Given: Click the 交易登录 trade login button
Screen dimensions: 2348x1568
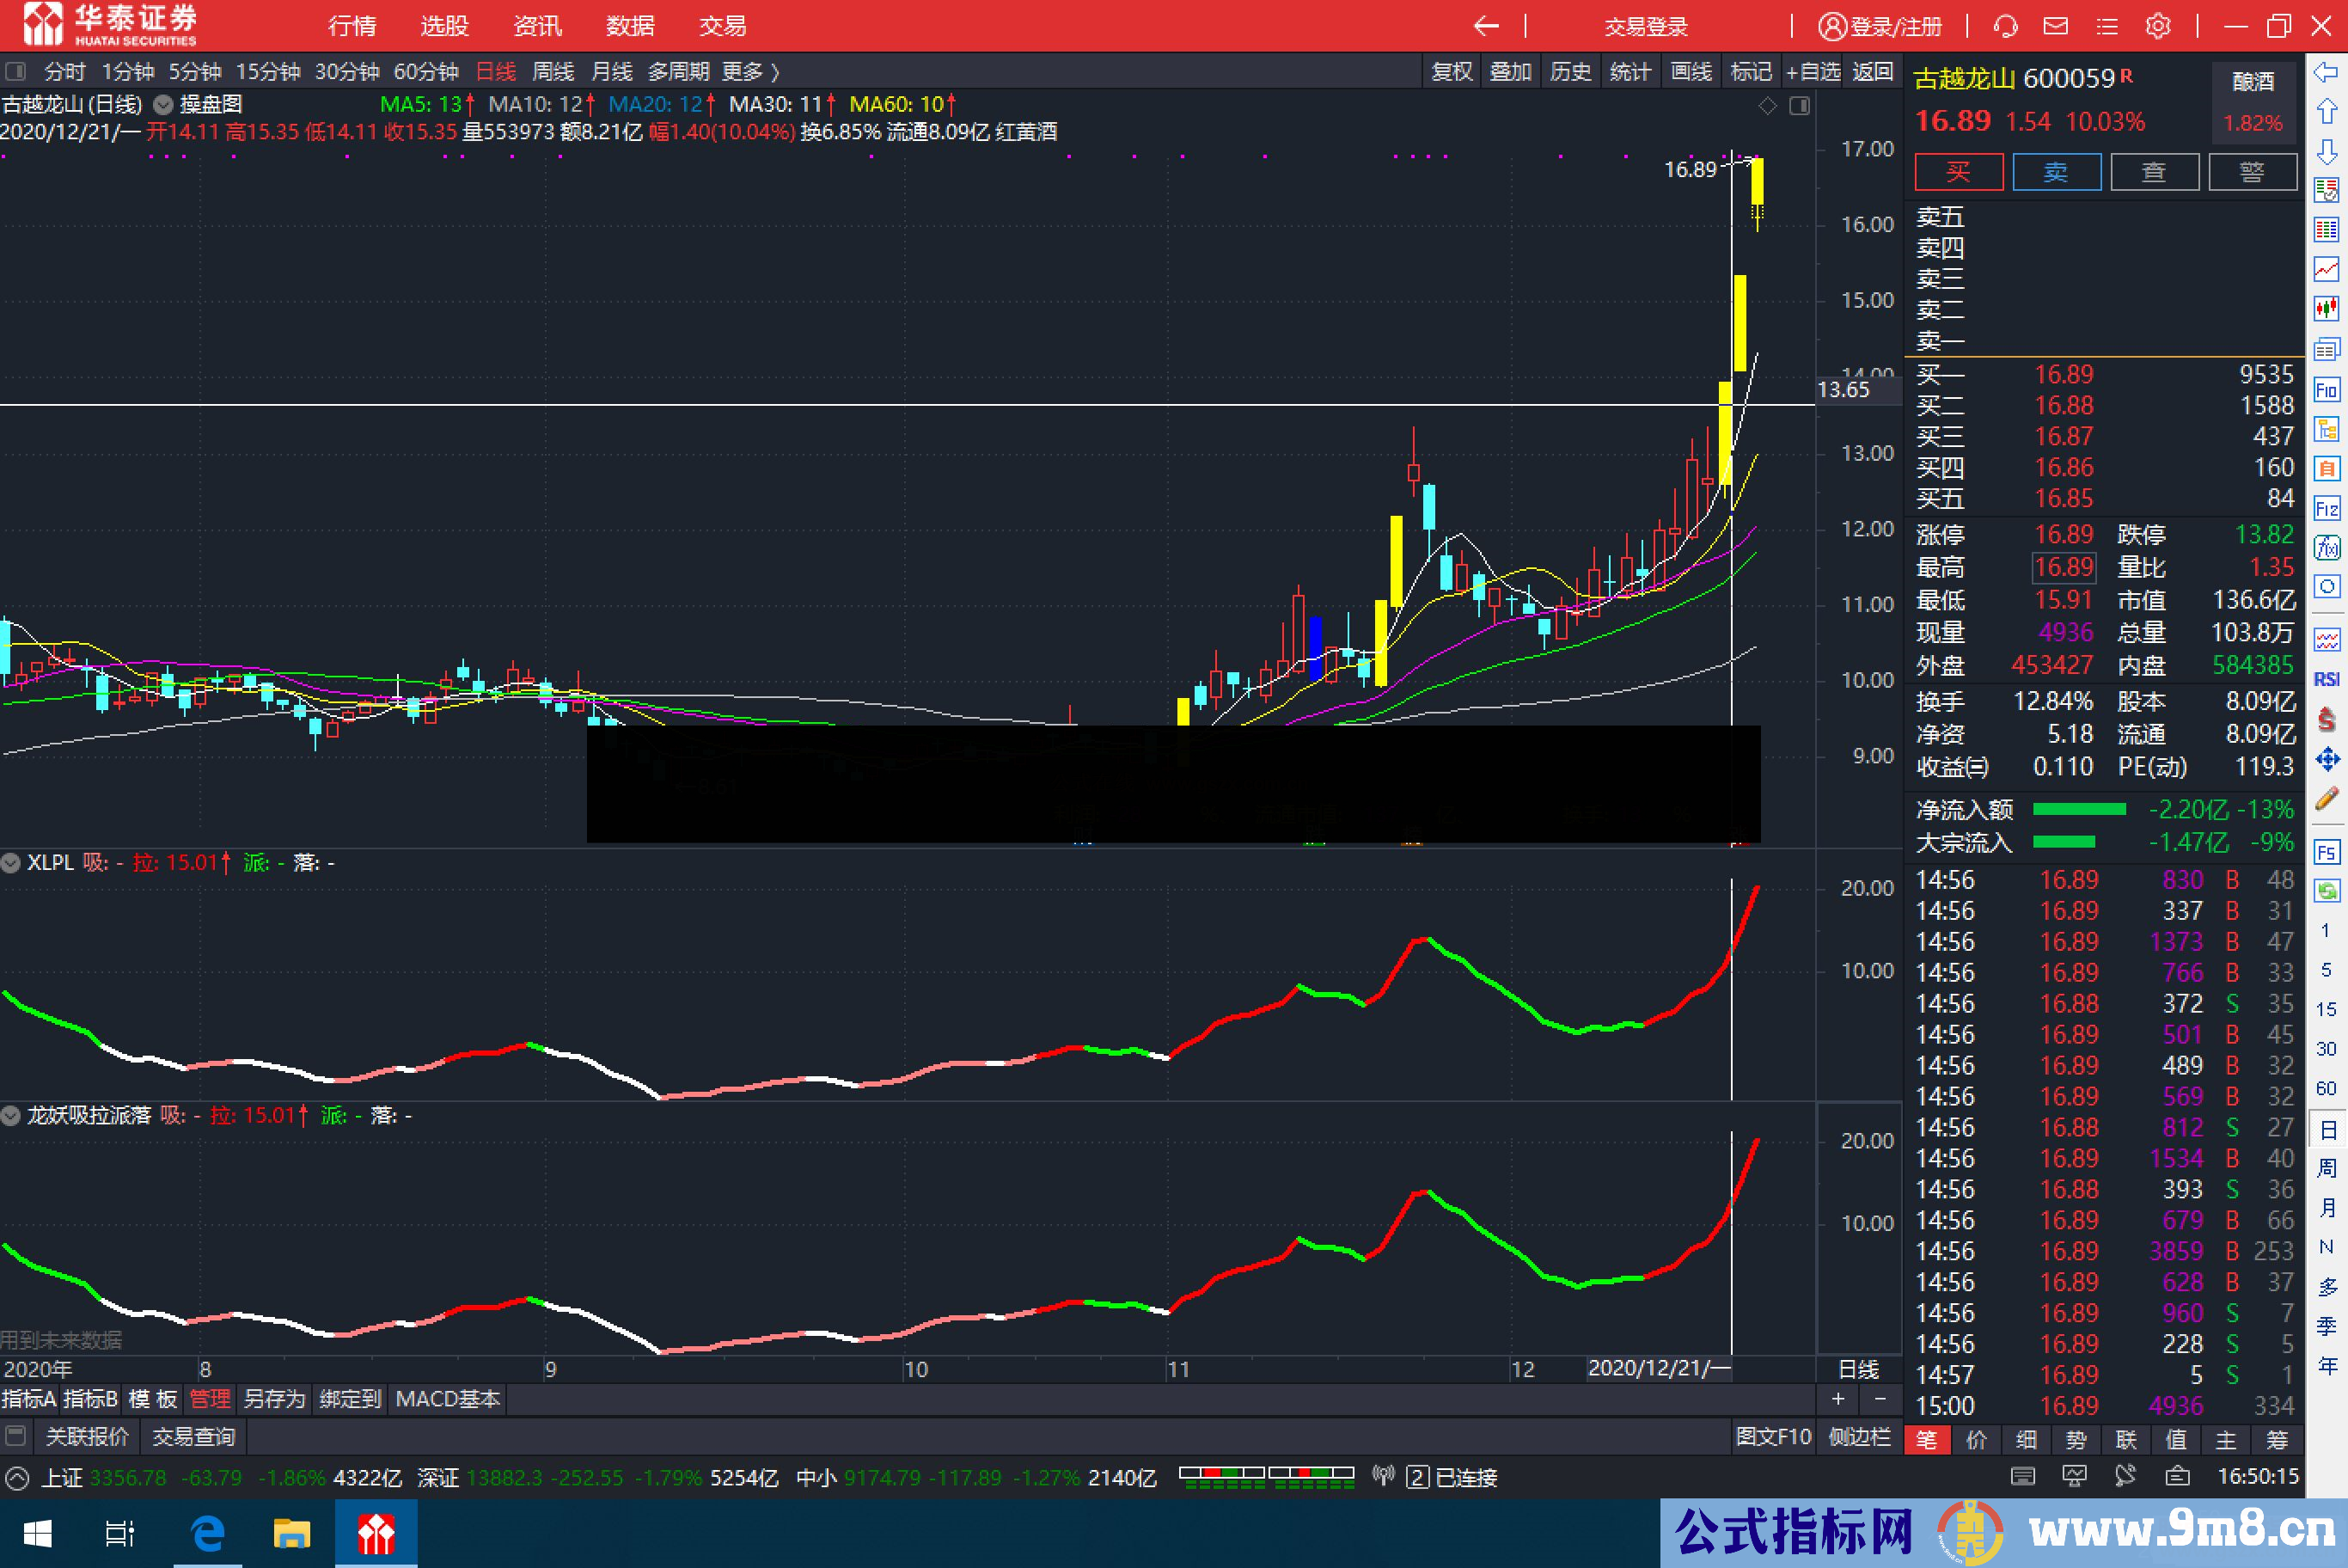Looking at the screenshot, I should (1645, 26).
